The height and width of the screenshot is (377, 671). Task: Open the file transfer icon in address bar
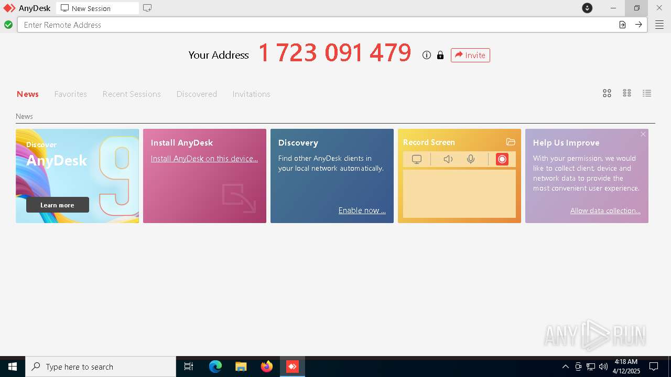[622, 25]
